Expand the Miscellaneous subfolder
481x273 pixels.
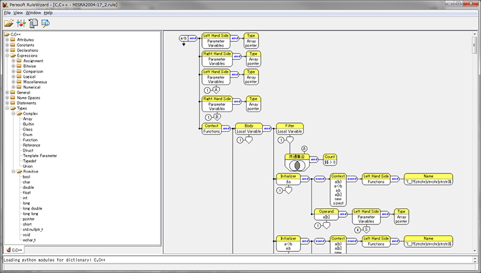pos(13,82)
